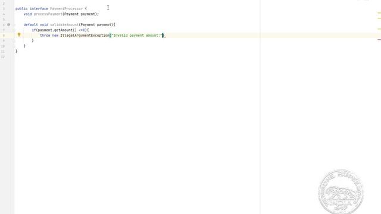Viewport: 381px width, 214px height.
Task: Click the topmost yellow warning stripe marker
Action: [379, 13]
